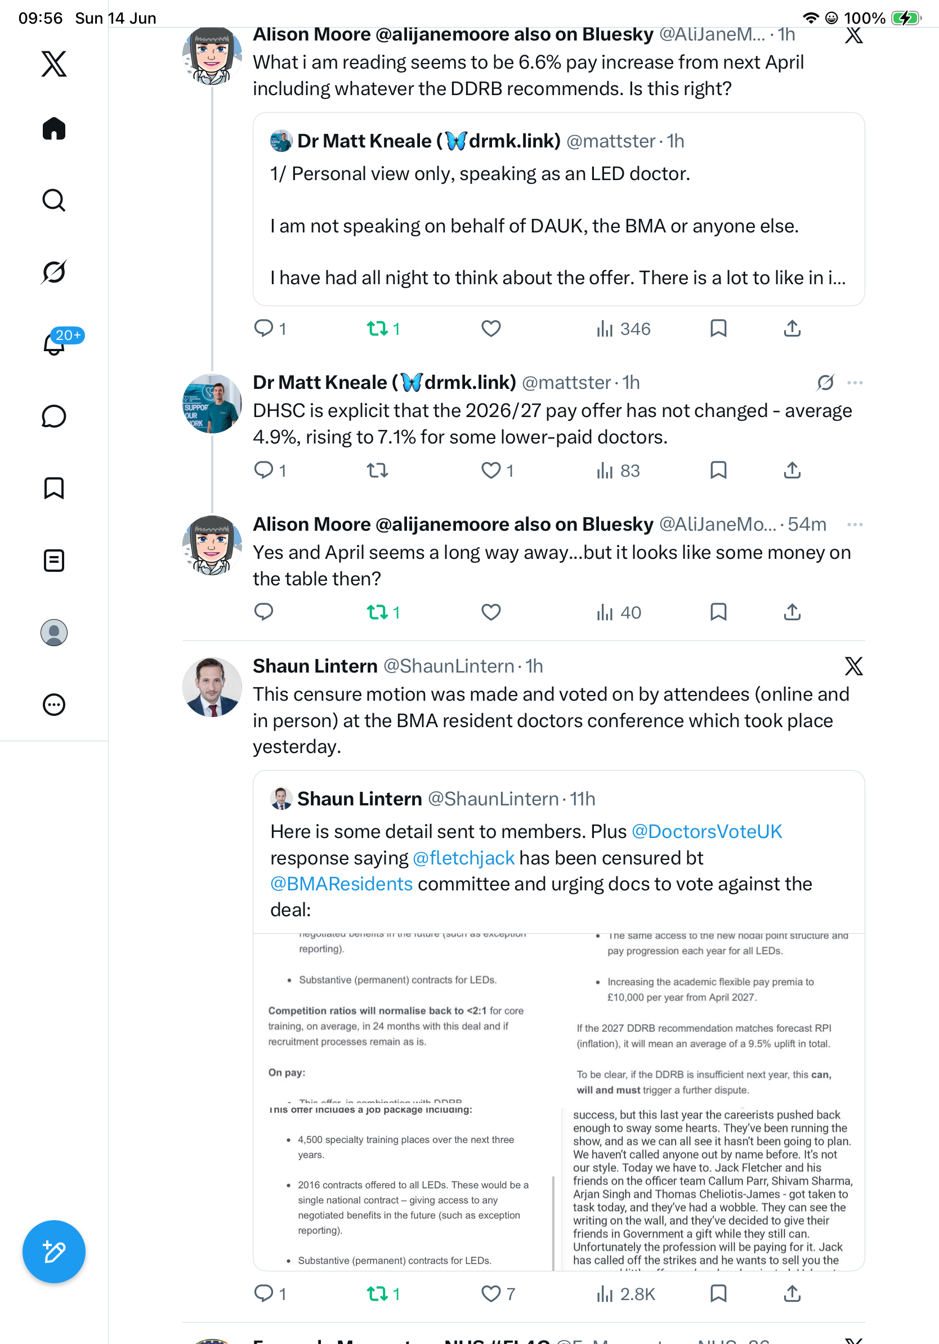The image size is (939, 1344).
Task: Open Bookmarks in the sidebar
Action: pos(54,488)
